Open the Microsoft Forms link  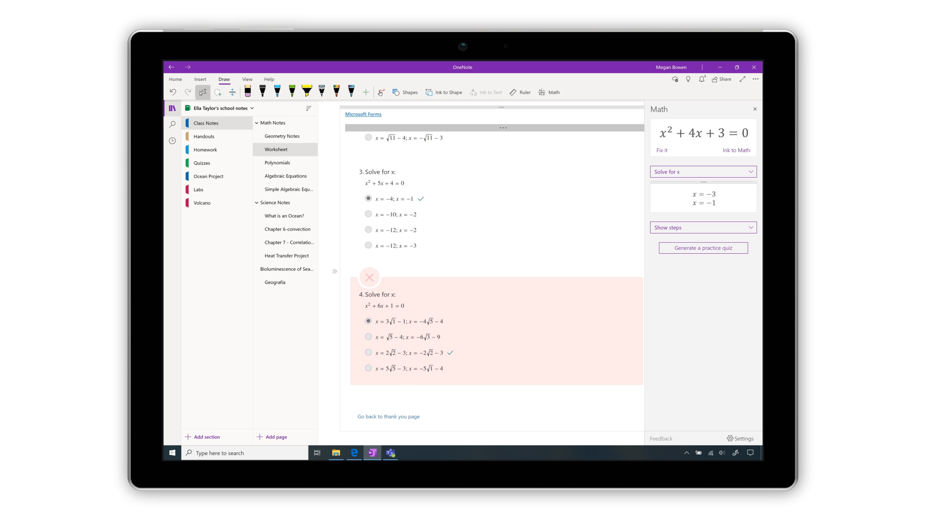click(363, 114)
